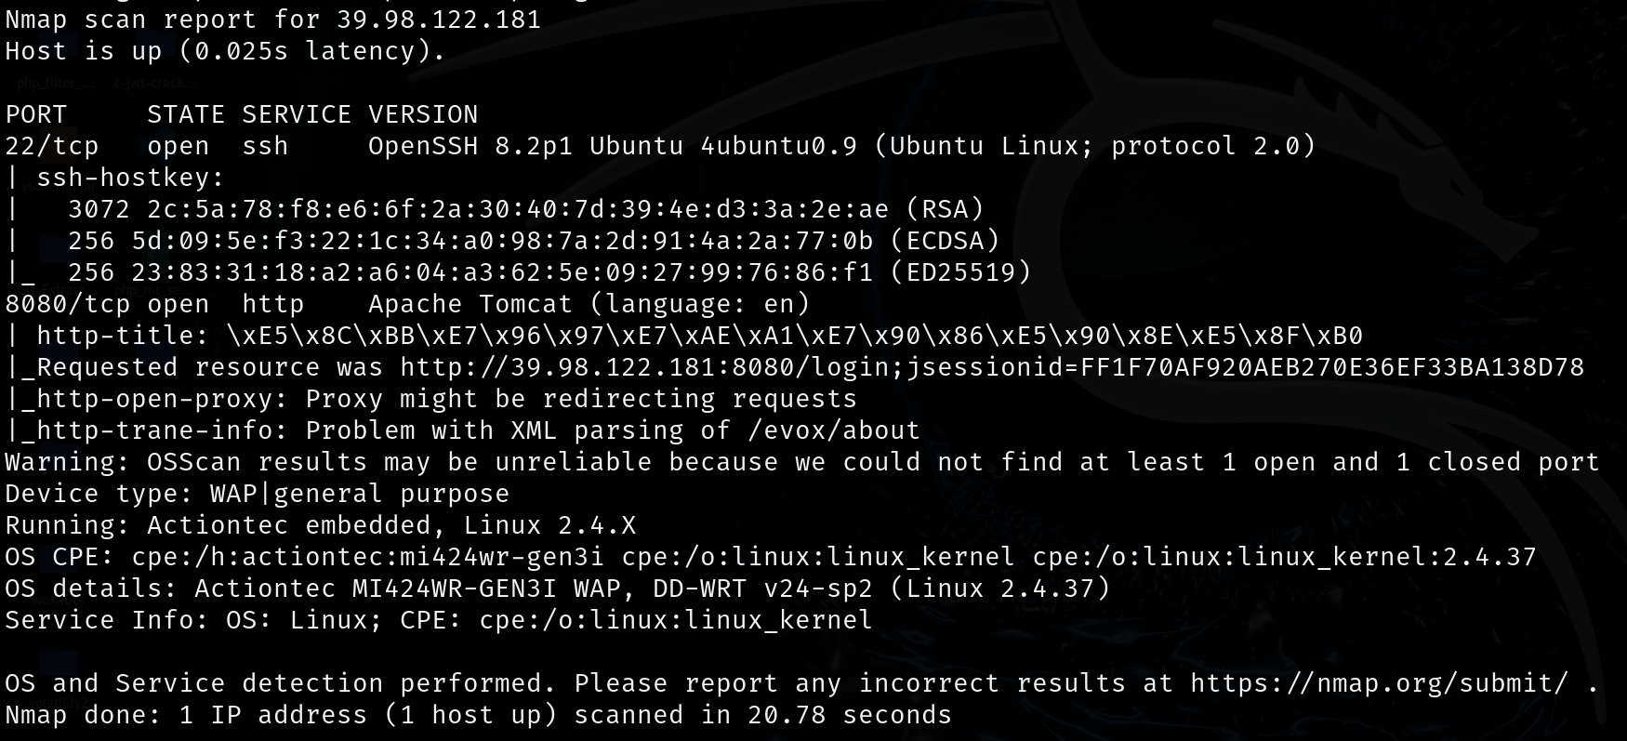Image resolution: width=1627 pixels, height=741 pixels.
Task: Click the VERSION column header
Action: coord(423,114)
